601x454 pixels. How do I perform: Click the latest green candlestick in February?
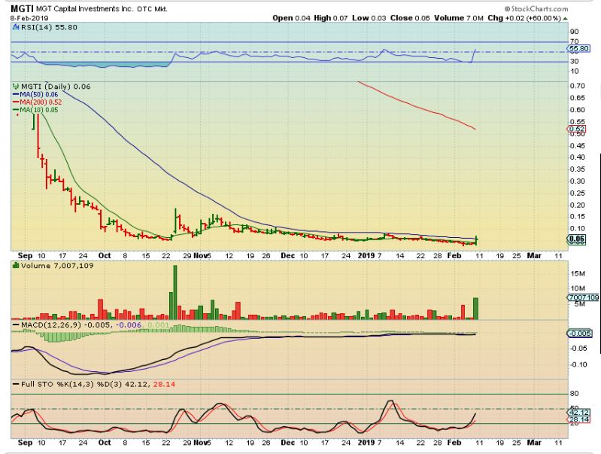[x=476, y=240]
